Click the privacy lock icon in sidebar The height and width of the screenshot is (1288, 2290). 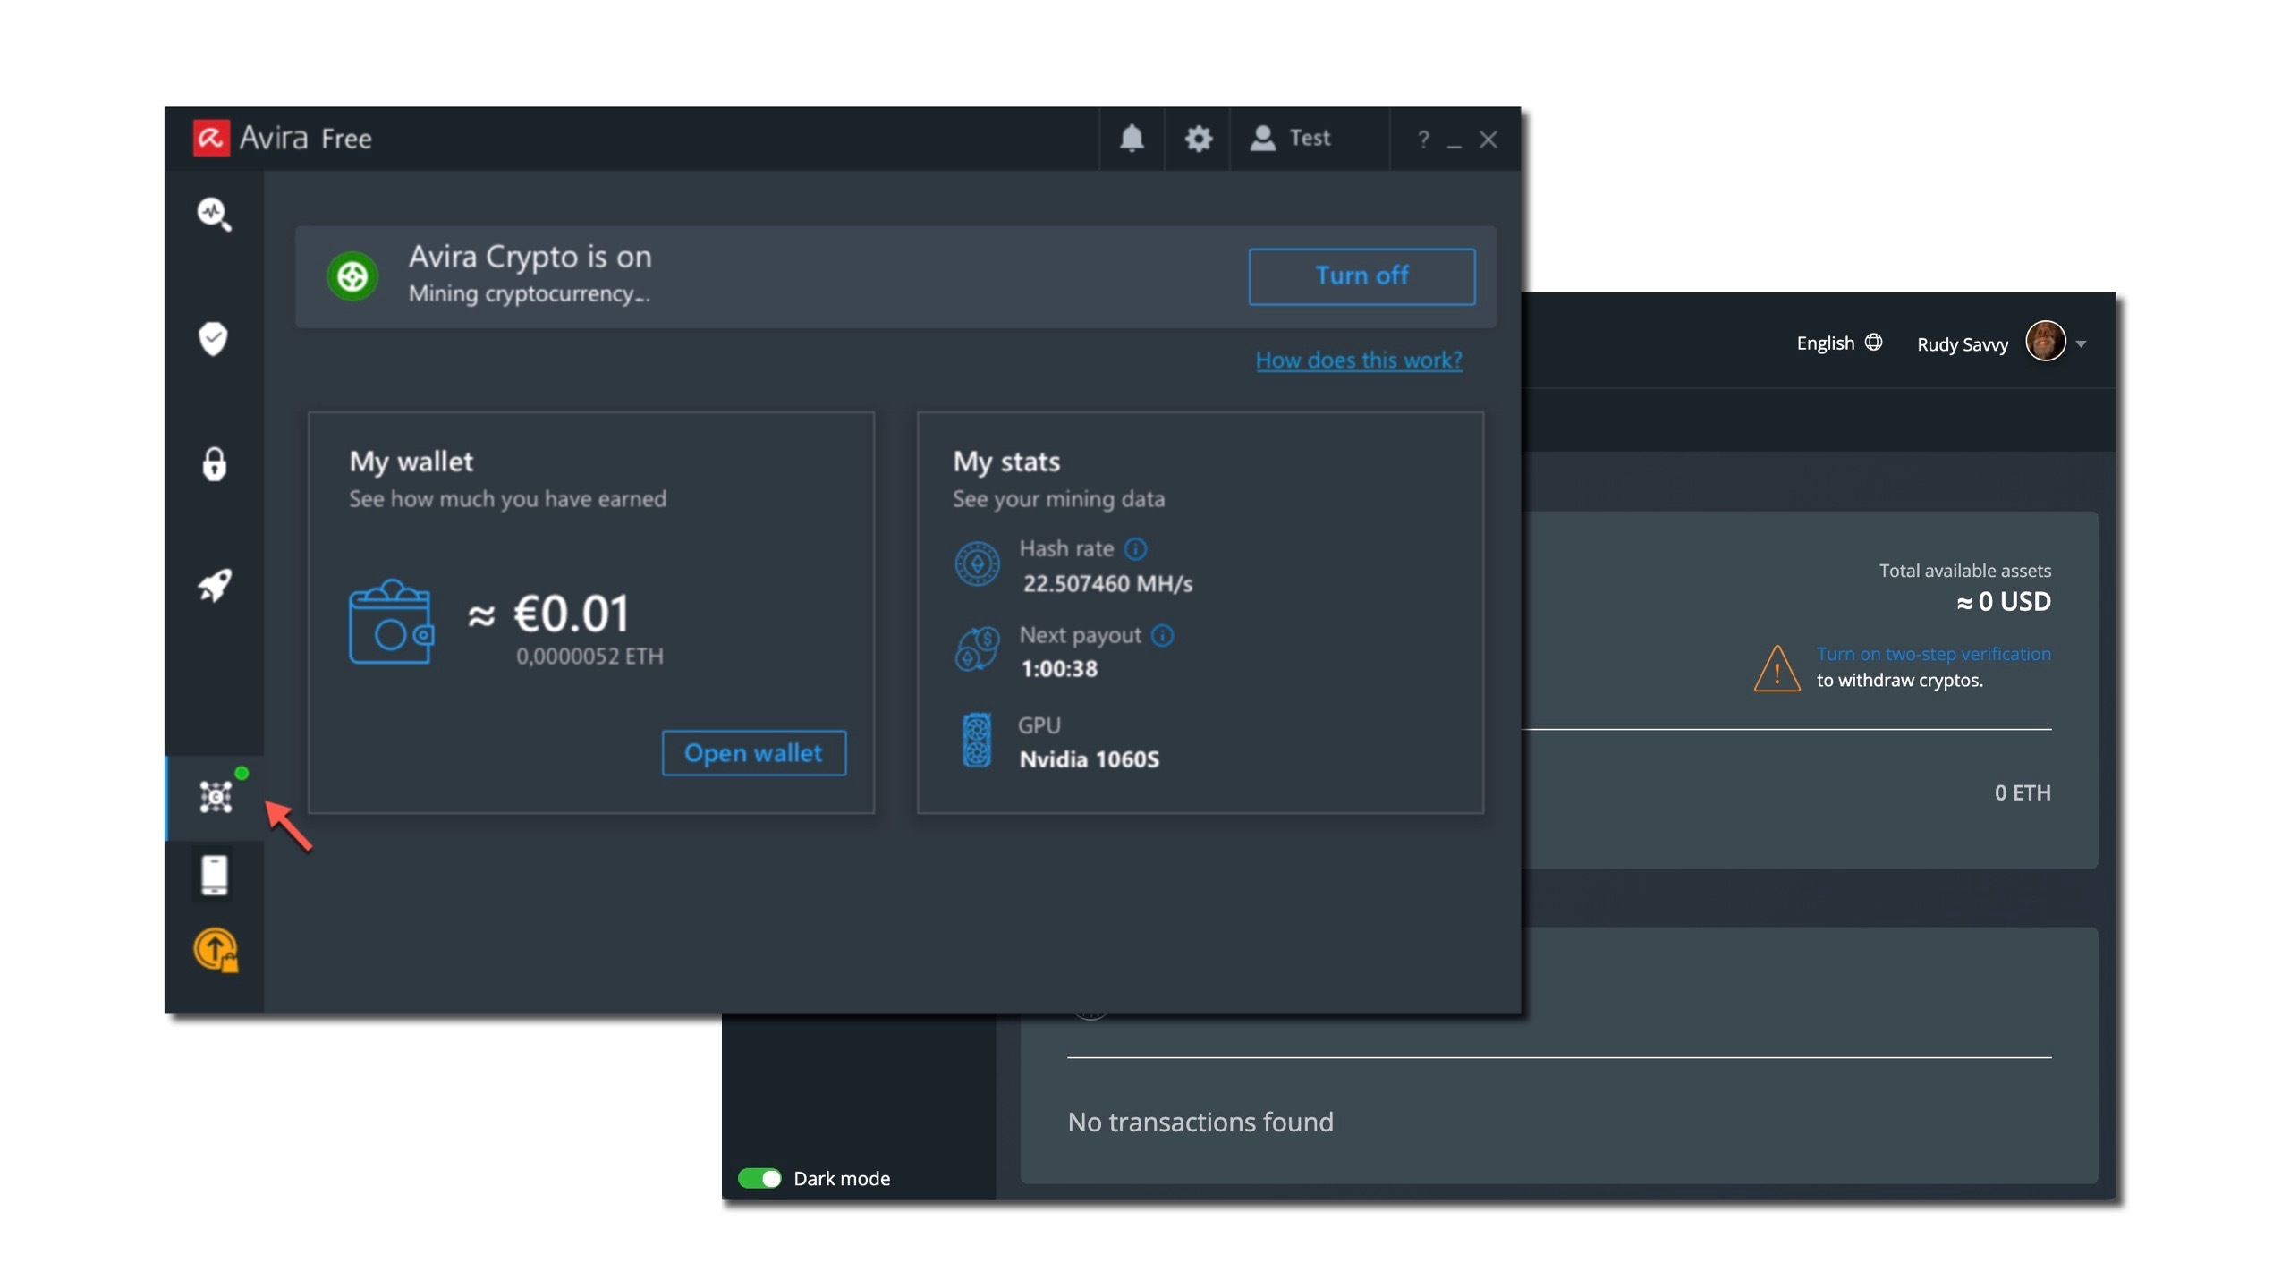click(x=217, y=462)
